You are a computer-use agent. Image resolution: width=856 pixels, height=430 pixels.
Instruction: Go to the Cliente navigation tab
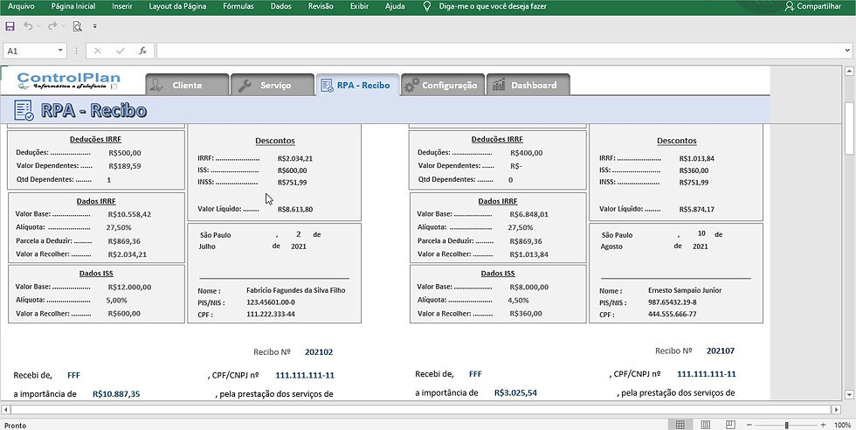(187, 86)
